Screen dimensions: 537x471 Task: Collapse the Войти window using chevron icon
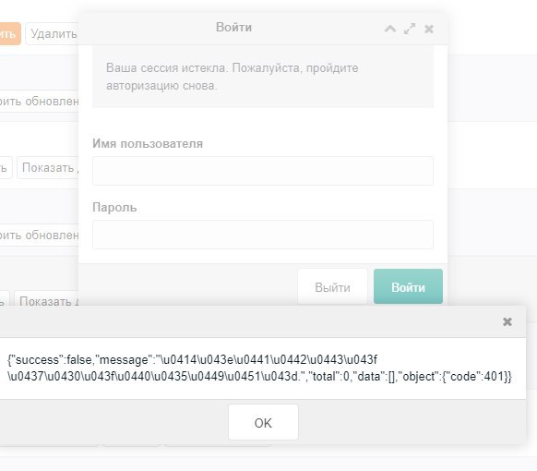[390, 29]
